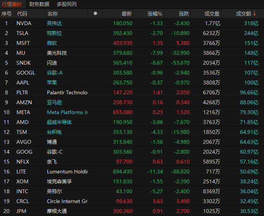This screenshot has height=216, width=264.
Task: Select the Lumentum Holdings row name
Action: tap(67, 172)
